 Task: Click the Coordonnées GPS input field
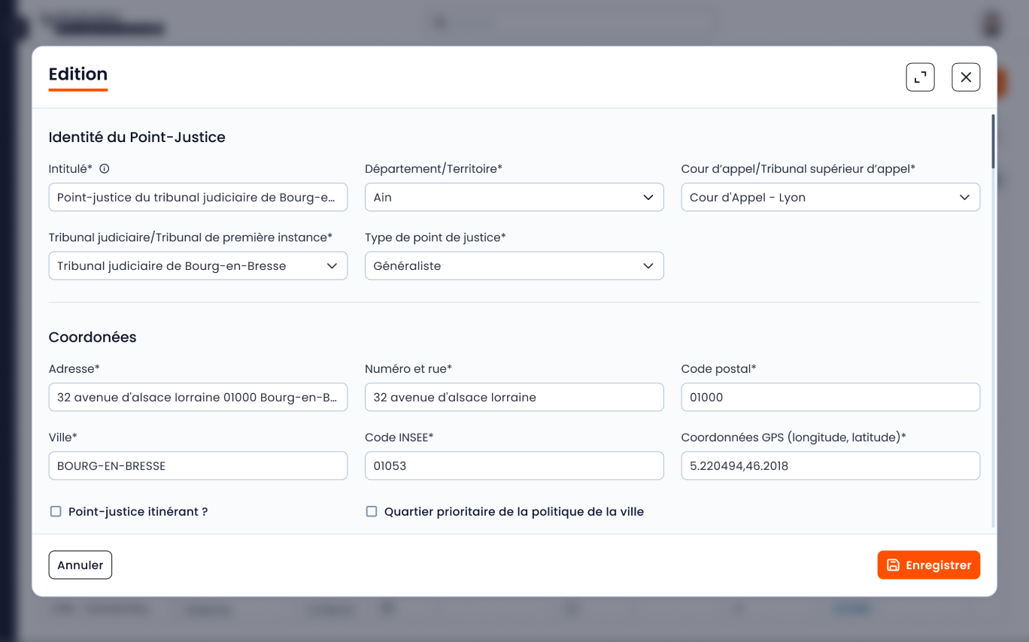[830, 466]
